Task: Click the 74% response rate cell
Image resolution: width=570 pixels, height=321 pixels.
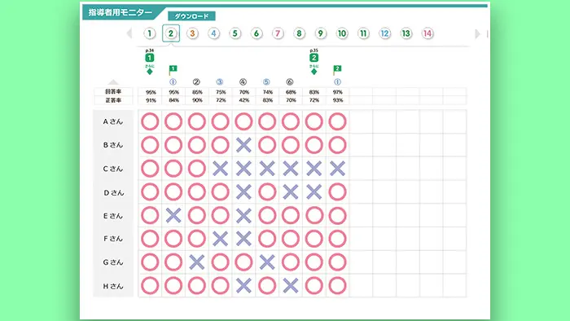Action: pos(268,92)
